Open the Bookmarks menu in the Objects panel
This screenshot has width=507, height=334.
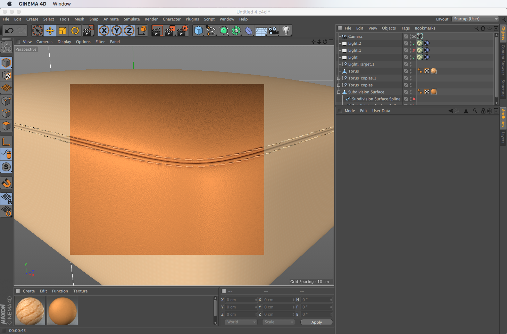coord(425,28)
